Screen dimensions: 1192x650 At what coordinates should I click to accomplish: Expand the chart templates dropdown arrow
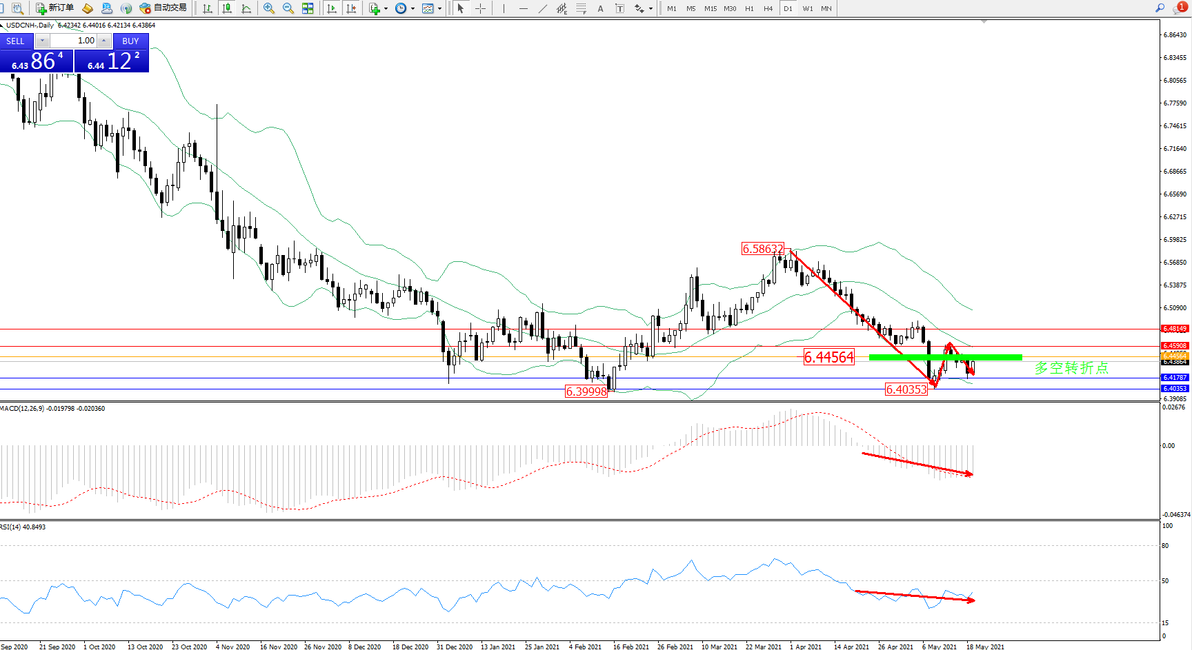pyautogui.click(x=439, y=9)
